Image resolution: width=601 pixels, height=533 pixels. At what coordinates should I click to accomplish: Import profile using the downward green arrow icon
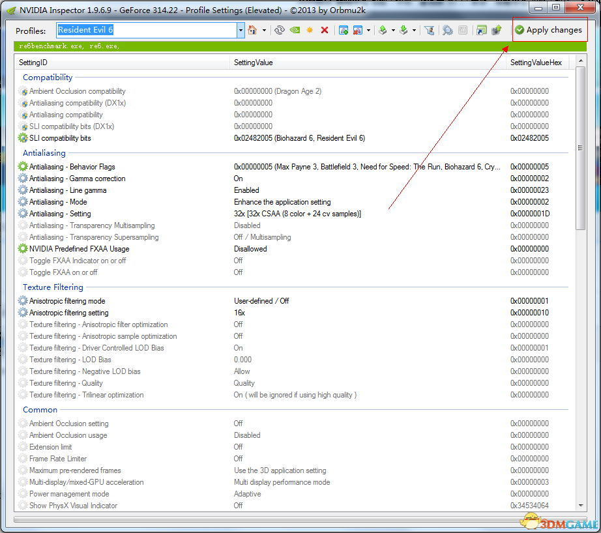(x=403, y=30)
